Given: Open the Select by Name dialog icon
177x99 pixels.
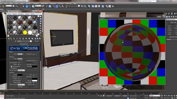Looking at the screenshot, I should (x=17, y=6).
